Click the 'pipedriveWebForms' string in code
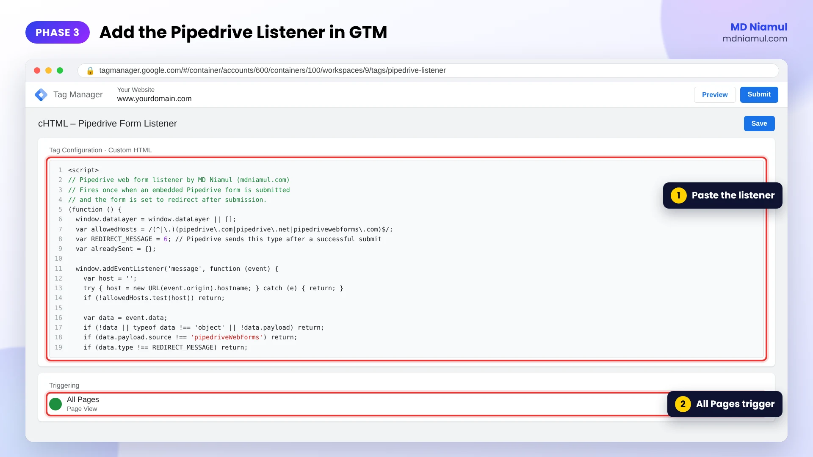The width and height of the screenshot is (813, 457). coord(227,337)
